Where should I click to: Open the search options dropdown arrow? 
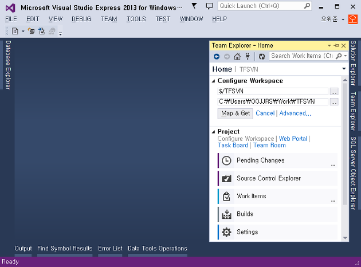345,56
